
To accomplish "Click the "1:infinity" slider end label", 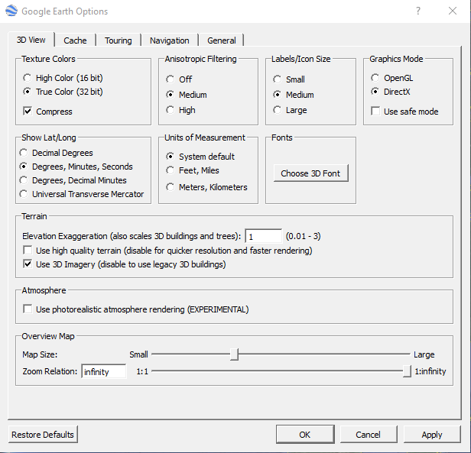I will pos(430,371).
